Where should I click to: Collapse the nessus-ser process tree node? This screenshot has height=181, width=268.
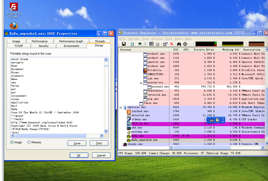141,83
